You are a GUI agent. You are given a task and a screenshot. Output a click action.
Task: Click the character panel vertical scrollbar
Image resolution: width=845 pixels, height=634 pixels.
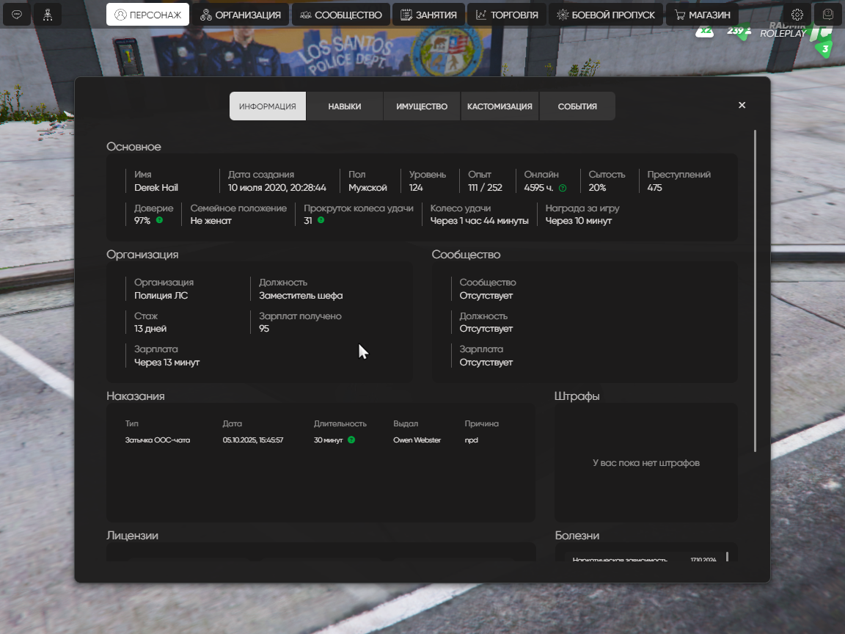coord(755,291)
